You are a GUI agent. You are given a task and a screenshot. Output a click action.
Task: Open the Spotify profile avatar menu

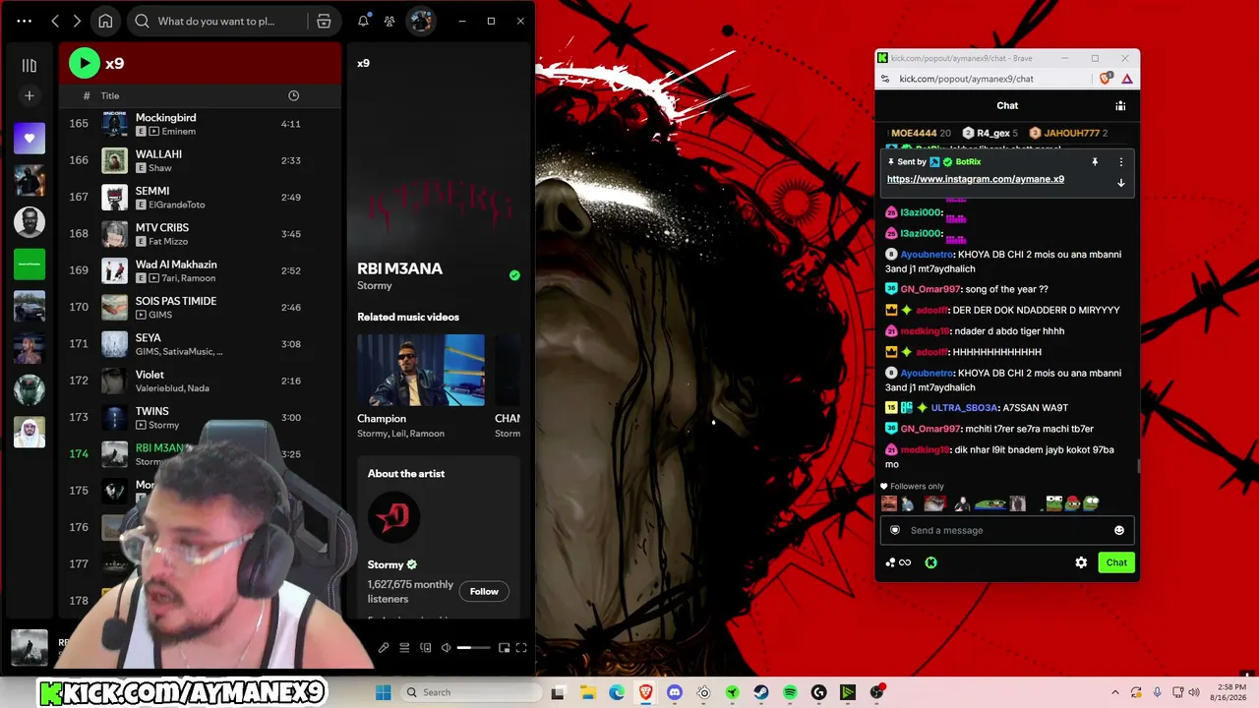click(421, 21)
